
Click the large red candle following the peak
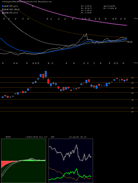tap(48, 81)
